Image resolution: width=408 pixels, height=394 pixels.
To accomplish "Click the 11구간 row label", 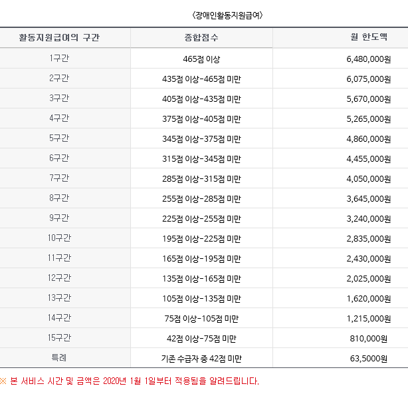I will [59, 258].
